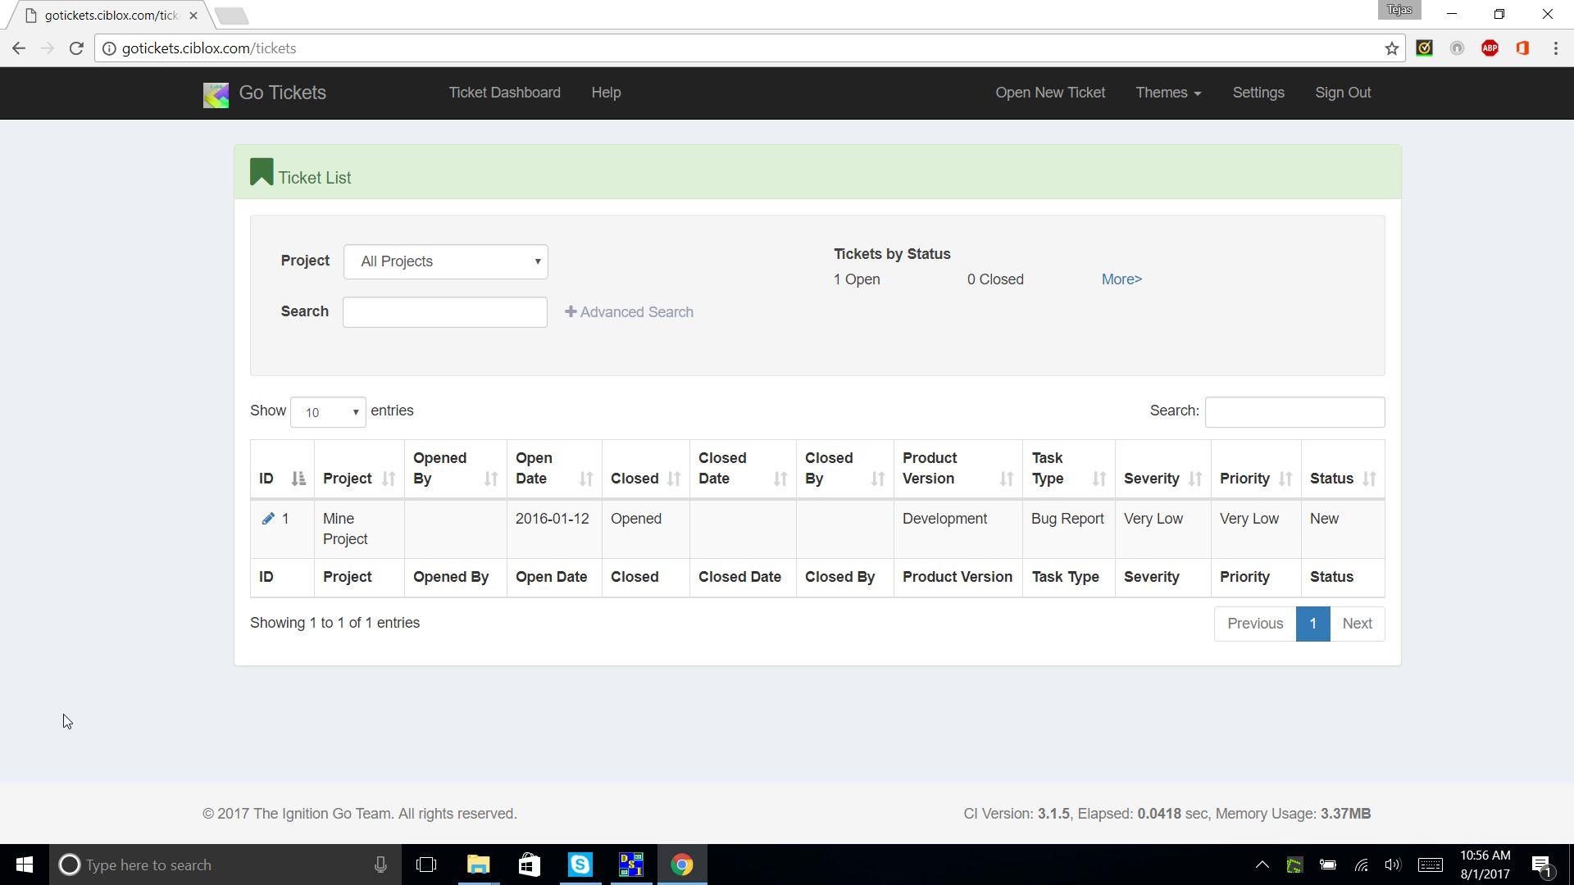Click the bookmark star icon in address bar
1574x885 pixels.
[1391, 48]
